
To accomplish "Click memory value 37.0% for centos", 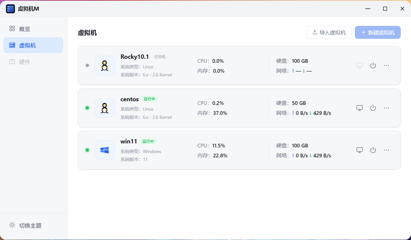I will [x=220, y=113].
